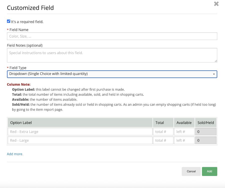Click into the Field Notes textarea
Viewport: 225px width, 188px height.
[x=112, y=55]
